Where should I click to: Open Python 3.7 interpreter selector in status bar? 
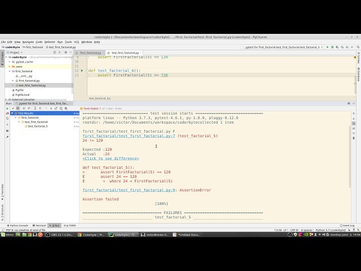331,230
